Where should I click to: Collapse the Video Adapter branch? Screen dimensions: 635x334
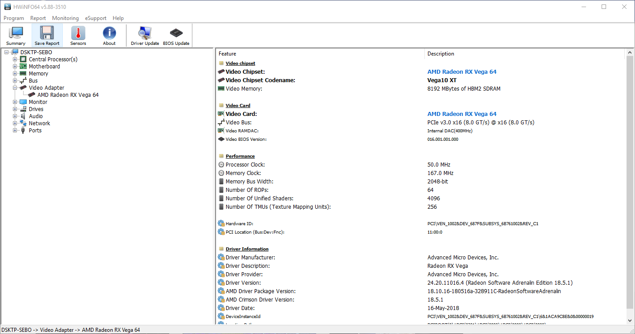[x=15, y=88]
